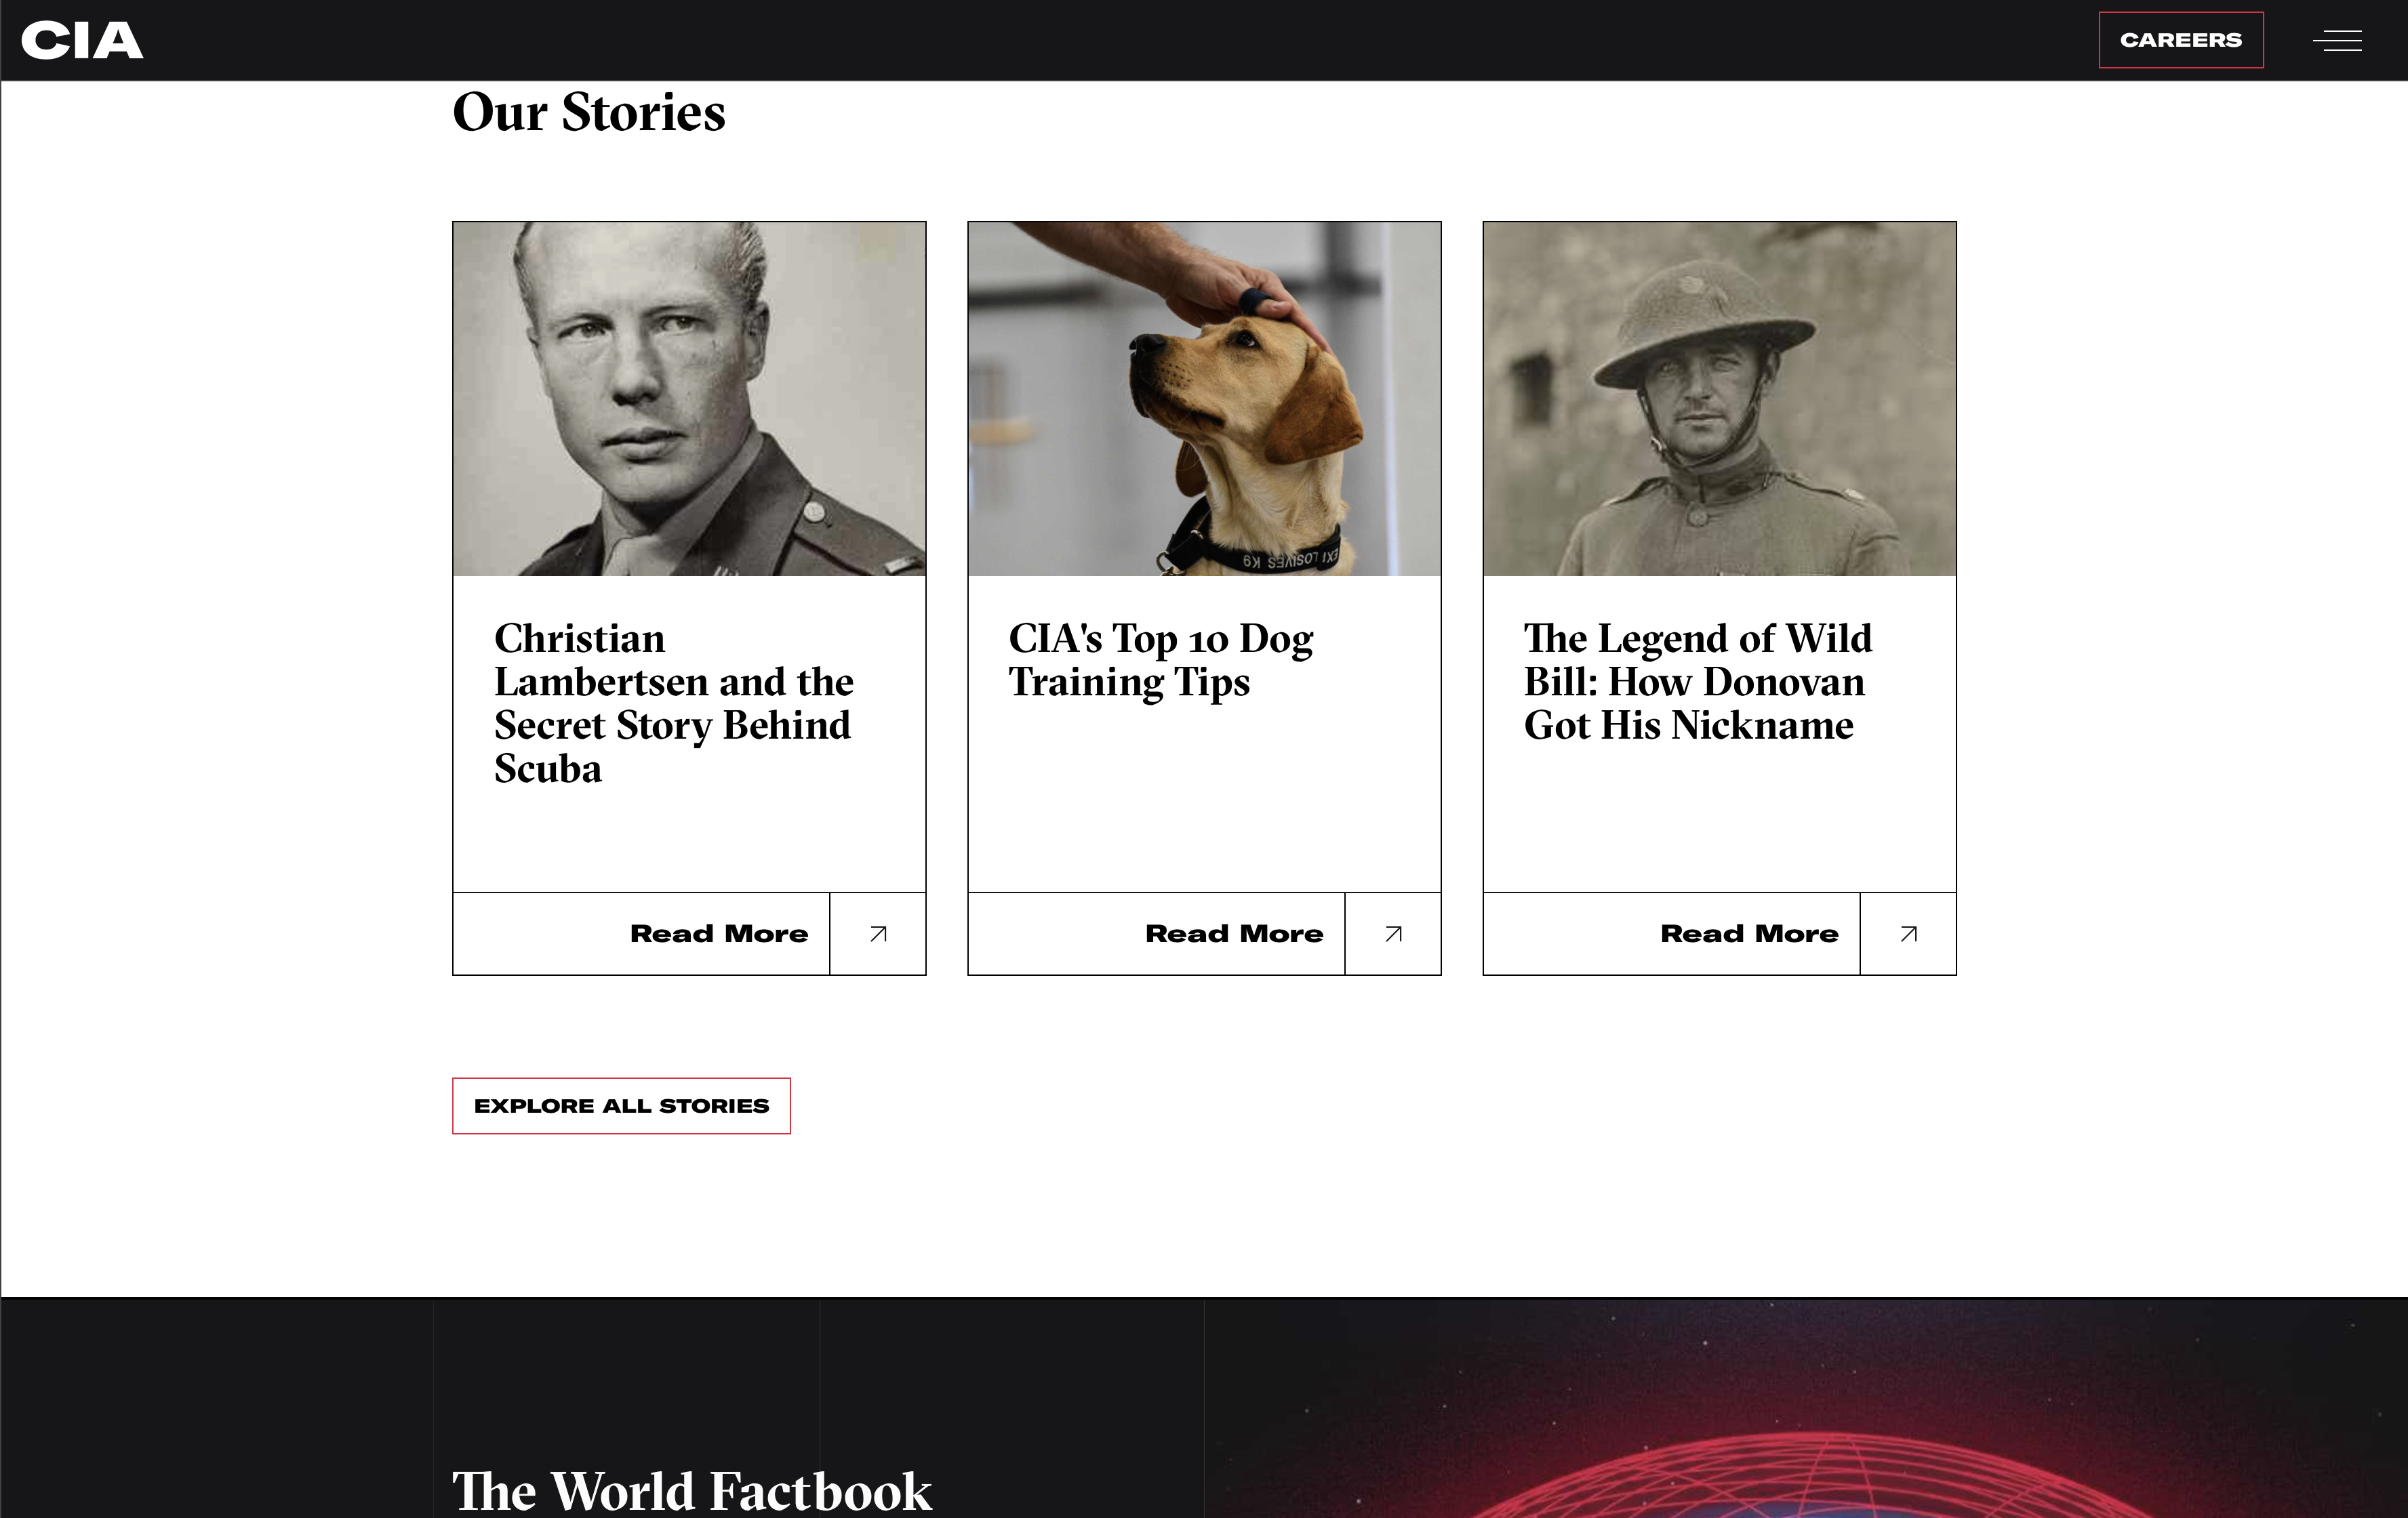Click Explore All Stories button
This screenshot has width=2408, height=1518.
621,1105
